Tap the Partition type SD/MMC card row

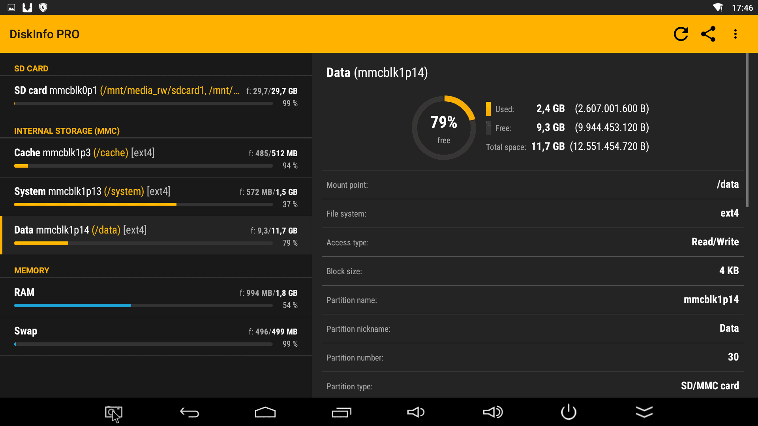click(533, 385)
